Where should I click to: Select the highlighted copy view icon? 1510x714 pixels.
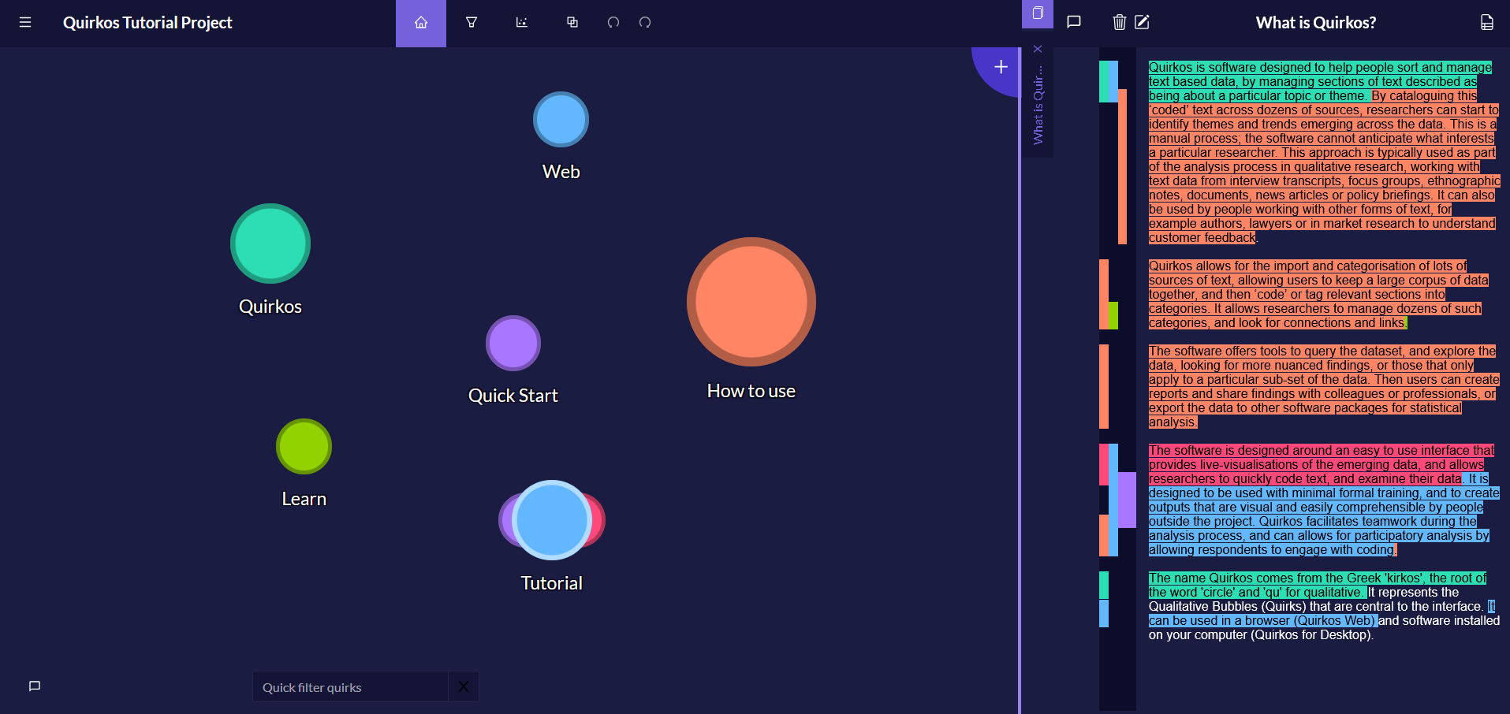pyautogui.click(x=1037, y=14)
